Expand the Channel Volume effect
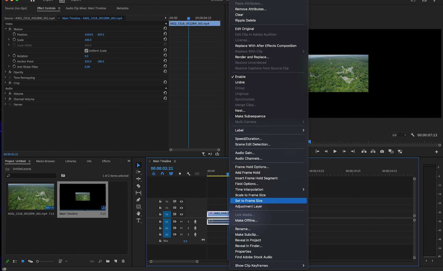 pyautogui.click(x=5, y=99)
